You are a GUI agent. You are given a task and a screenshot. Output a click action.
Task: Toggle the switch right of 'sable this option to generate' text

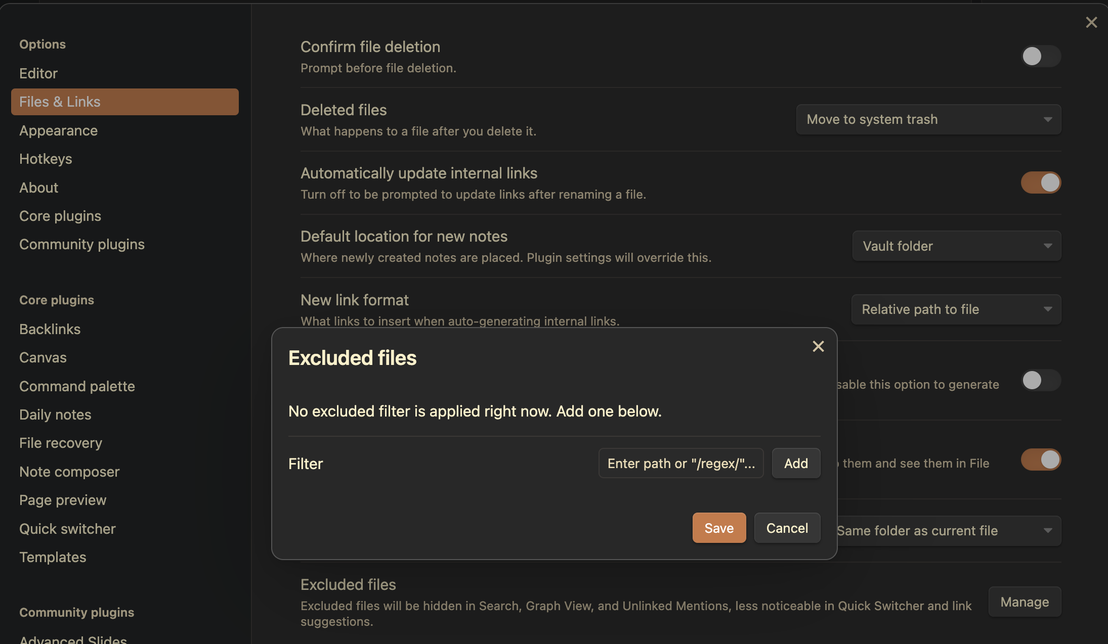click(x=1040, y=380)
